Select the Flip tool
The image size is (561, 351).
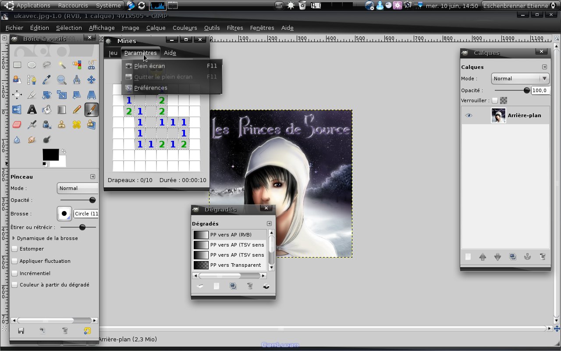point(17,110)
